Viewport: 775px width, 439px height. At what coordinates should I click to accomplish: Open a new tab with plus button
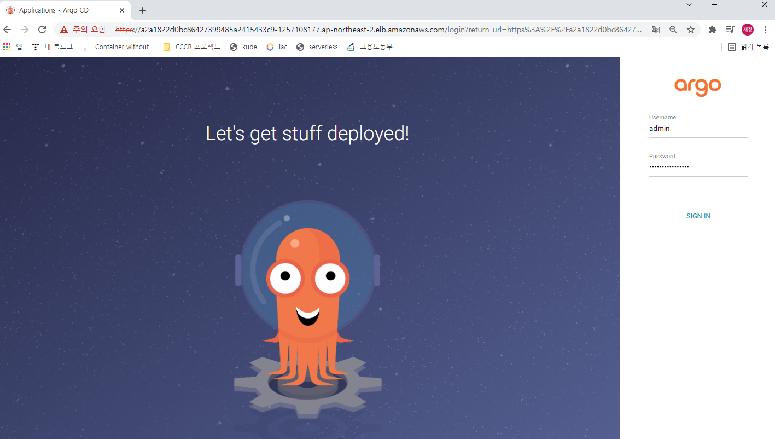click(x=143, y=10)
